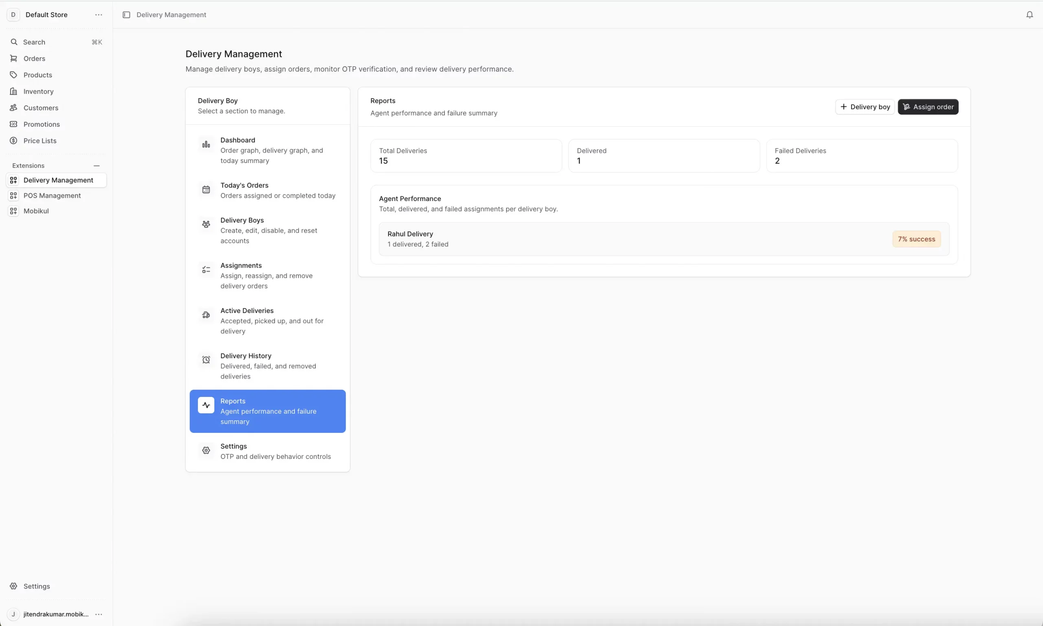Open the Search field in sidebar
Viewport: 1043px width, 626px height.
click(56, 42)
